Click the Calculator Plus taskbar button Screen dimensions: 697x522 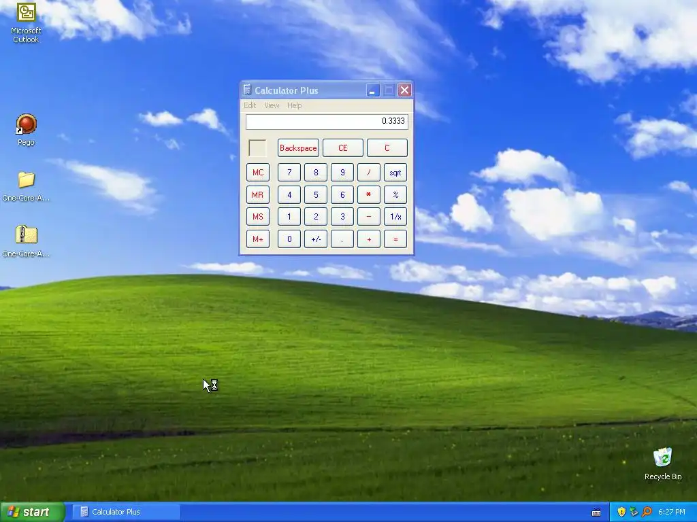pyautogui.click(x=126, y=512)
